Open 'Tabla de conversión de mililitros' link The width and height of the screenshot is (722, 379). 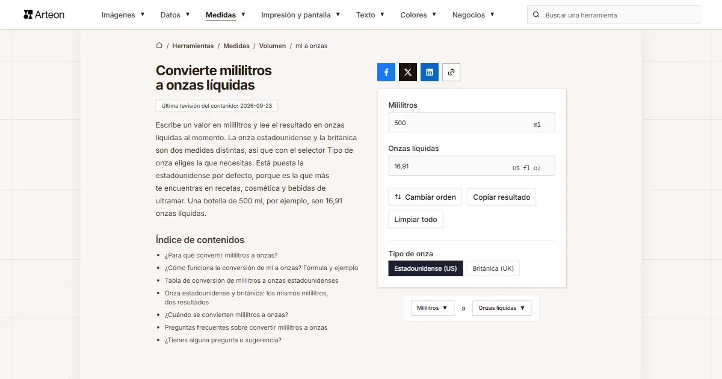pos(251,280)
